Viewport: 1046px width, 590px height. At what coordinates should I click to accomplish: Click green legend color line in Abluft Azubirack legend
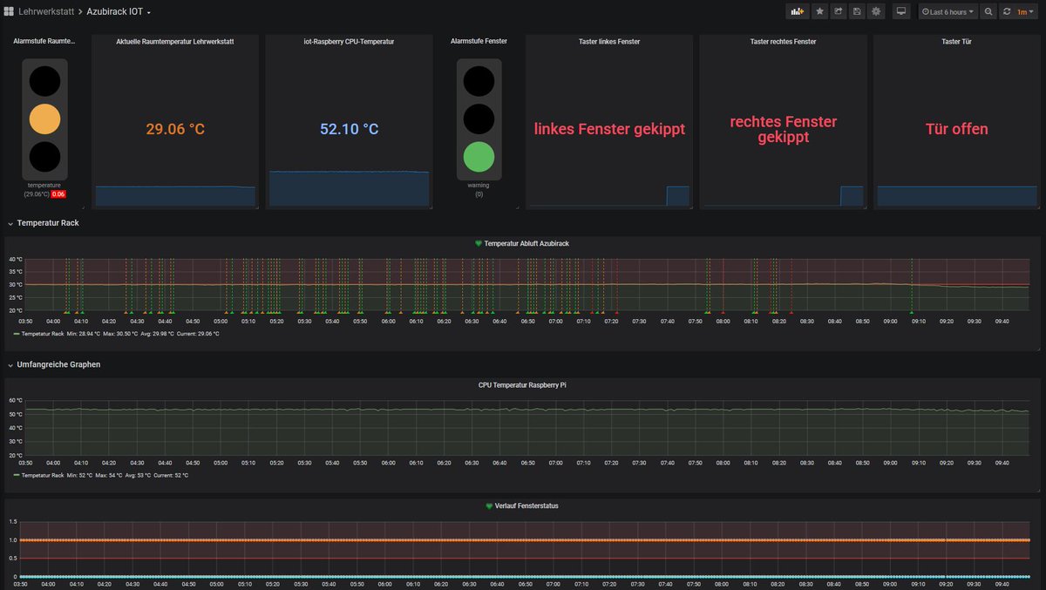click(17, 334)
